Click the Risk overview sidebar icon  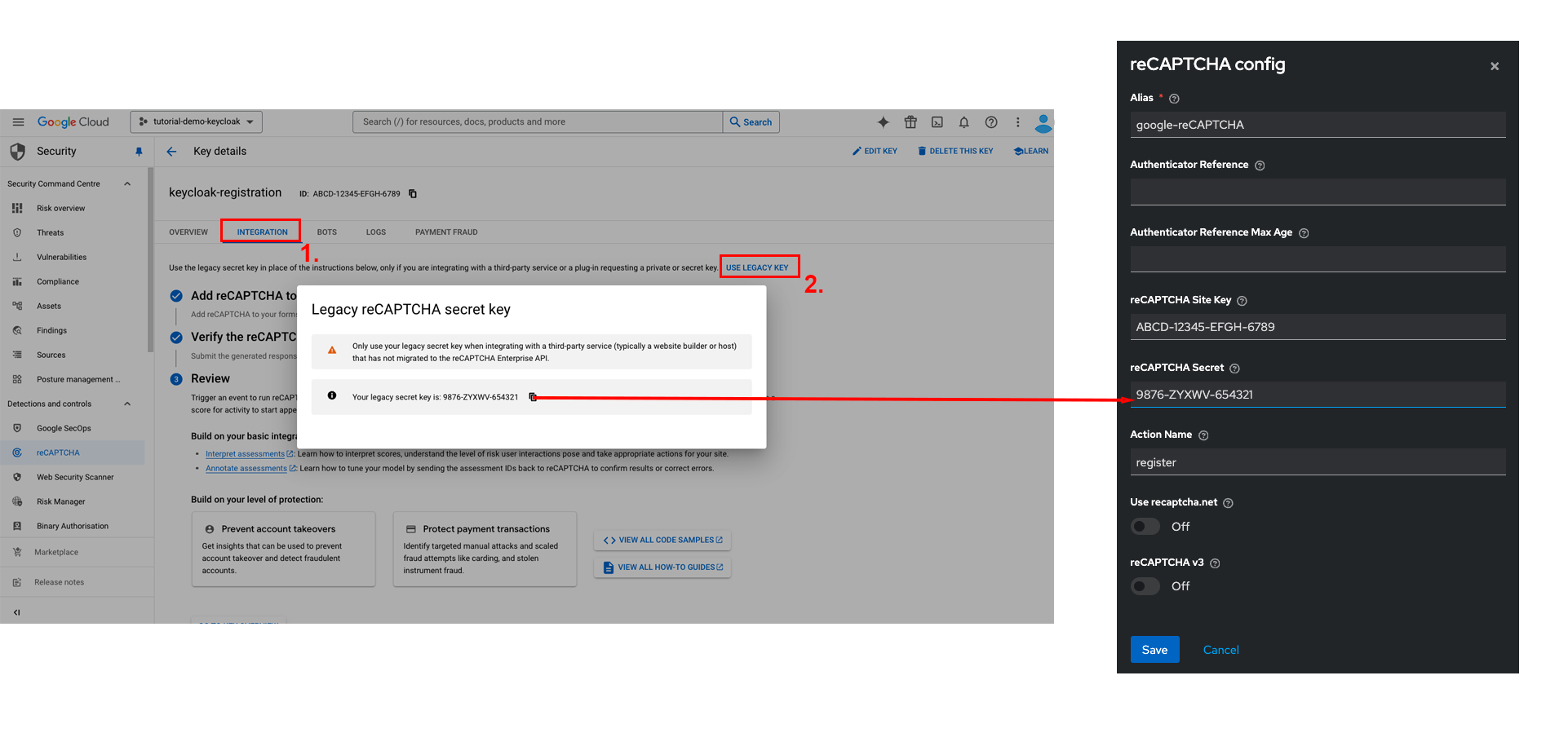[17, 208]
